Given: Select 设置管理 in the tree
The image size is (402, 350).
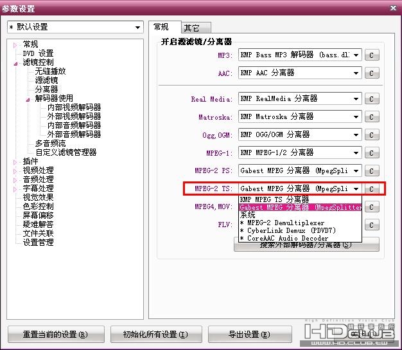Looking at the screenshot, I should [x=38, y=242].
